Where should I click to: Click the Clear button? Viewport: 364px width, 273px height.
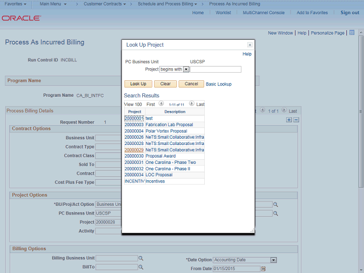pos(166,84)
